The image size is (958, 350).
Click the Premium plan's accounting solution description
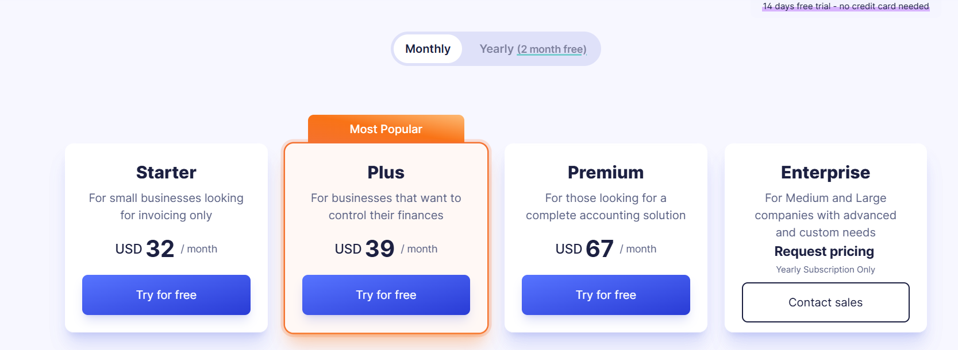tap(606, 207)
